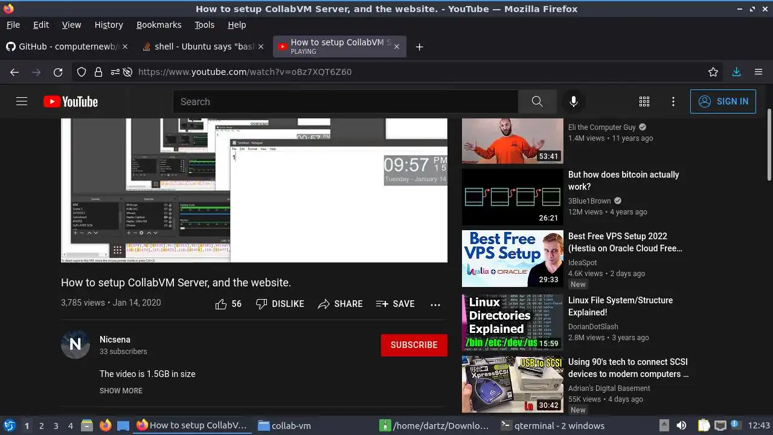This screenshot has height=435, width=773.
Task: Open USB to SCSI video thumbnail
Action: point(513,384)
